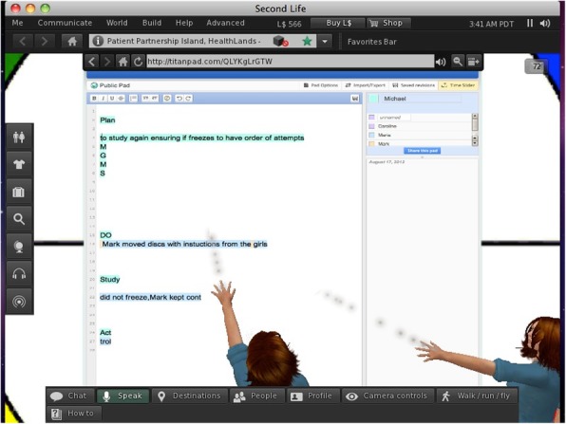
Task: Go forward in the location navigation bar
Action: (x=44, y=42)
